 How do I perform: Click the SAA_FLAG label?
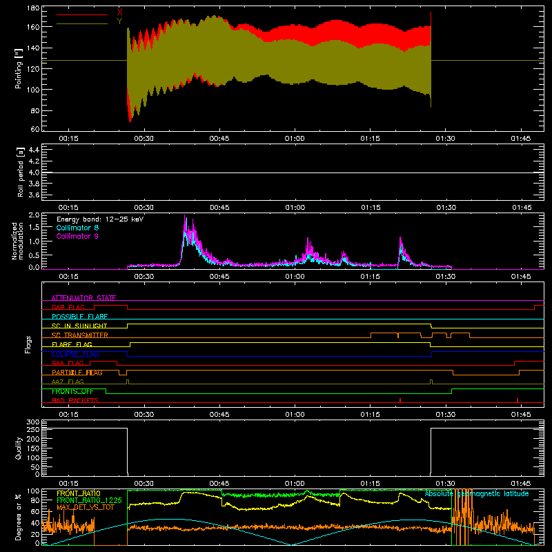(x=68, y=363)
